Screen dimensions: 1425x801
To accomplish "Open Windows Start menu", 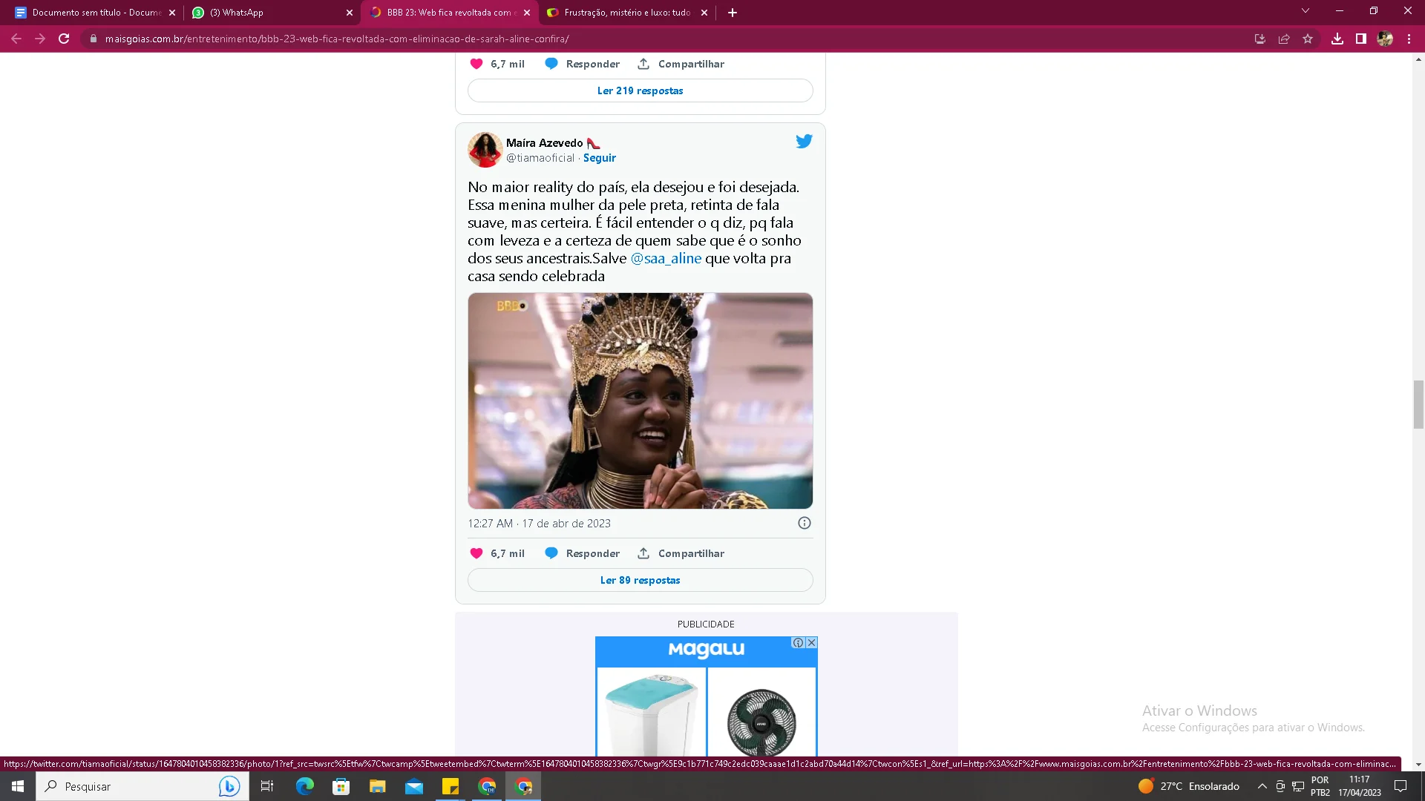I will [x=18, y=786].
